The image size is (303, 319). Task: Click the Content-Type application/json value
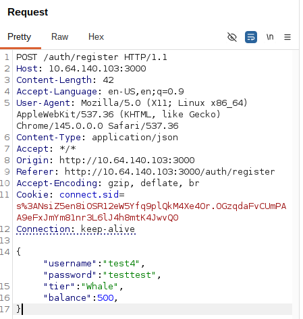(x=135, y=138)
